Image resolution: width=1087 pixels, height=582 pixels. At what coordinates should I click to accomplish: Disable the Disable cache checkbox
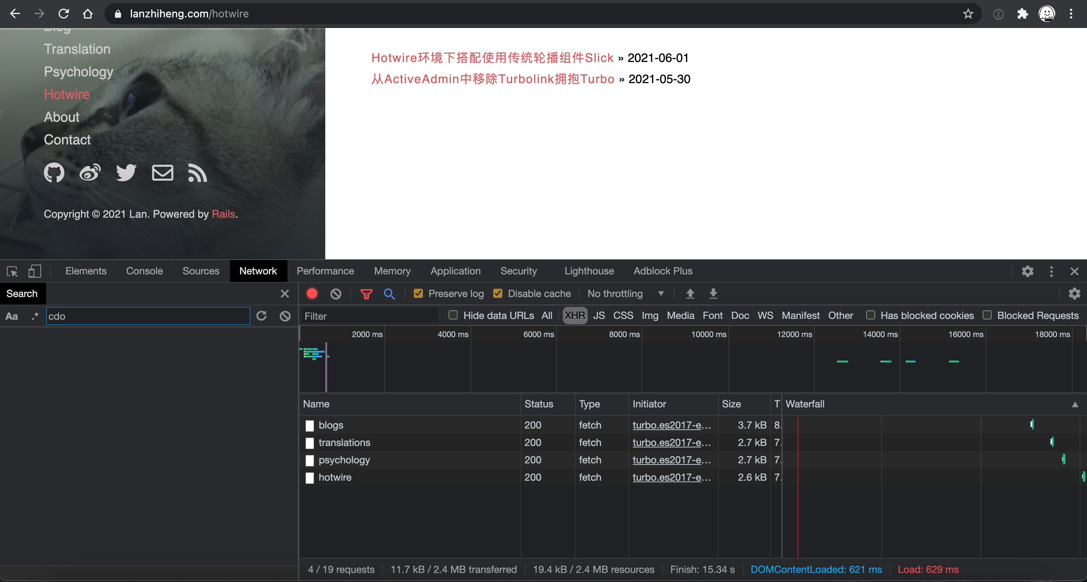click(x=498, y=294)
